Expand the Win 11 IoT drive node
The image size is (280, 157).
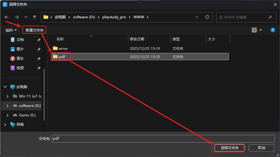point(7,96)
